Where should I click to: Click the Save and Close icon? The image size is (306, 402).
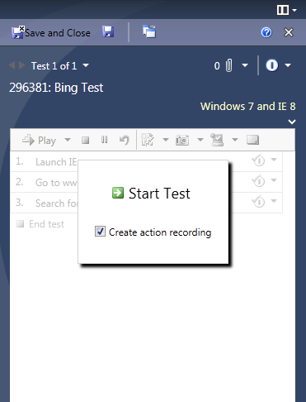pyautogui.click(x=18, y=32)
